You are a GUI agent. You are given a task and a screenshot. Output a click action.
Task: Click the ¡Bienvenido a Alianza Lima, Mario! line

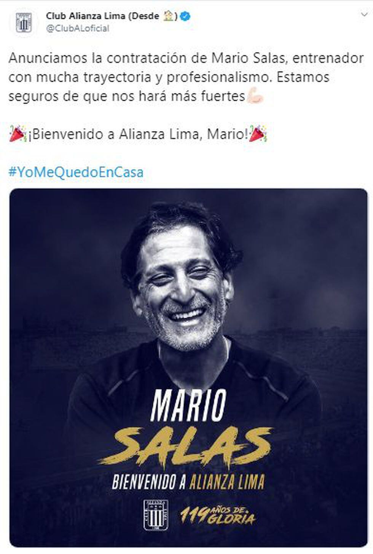pyautogui.click(x=138, y=134)
